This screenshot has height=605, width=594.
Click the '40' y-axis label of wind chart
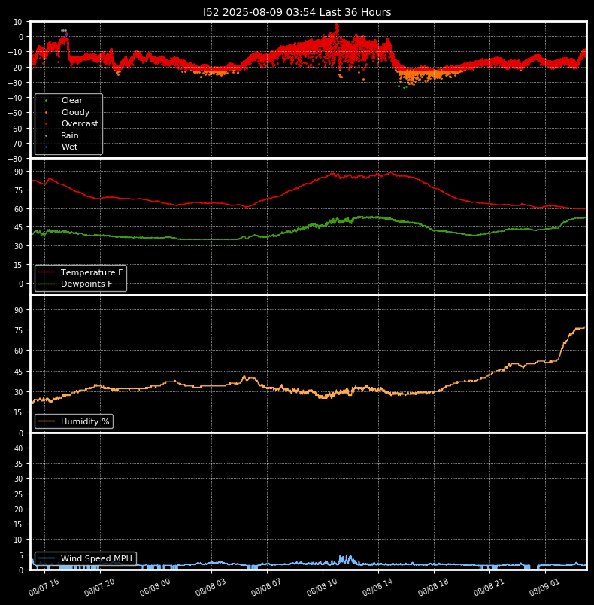click(x=19, y=448)
